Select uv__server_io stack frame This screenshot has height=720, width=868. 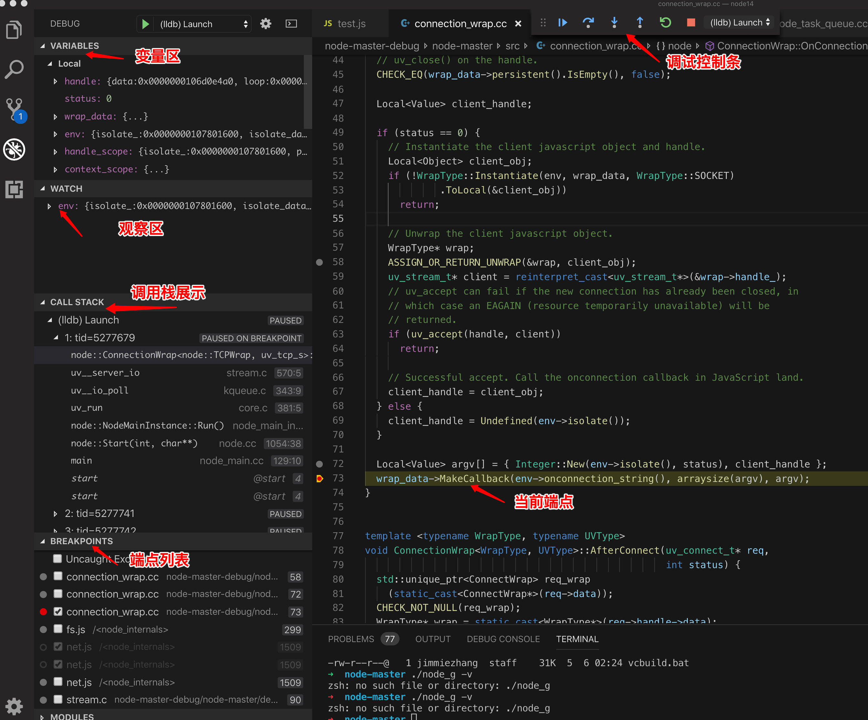click(105, 373)
